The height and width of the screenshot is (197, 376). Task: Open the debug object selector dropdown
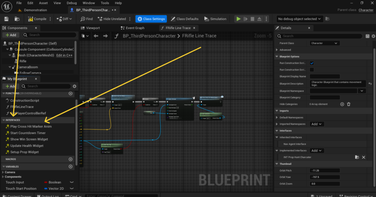299,19
